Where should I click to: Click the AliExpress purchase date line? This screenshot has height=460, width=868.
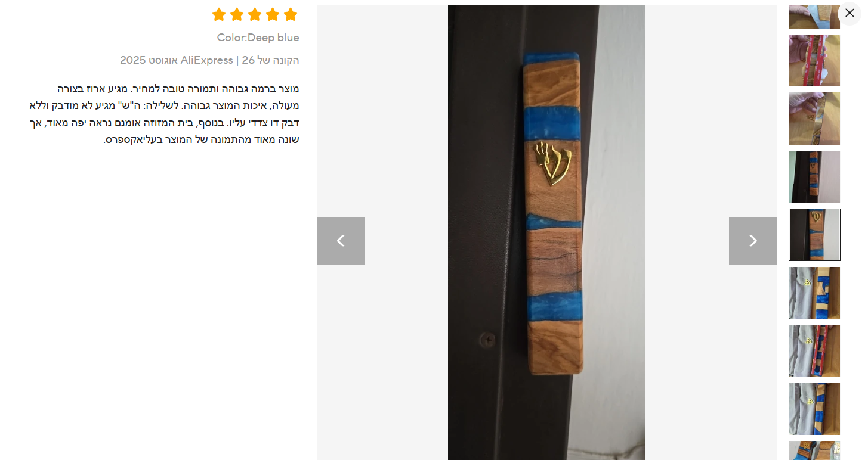point(209,60)
